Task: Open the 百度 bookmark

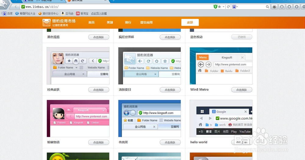Action: (x=8, y=13)
